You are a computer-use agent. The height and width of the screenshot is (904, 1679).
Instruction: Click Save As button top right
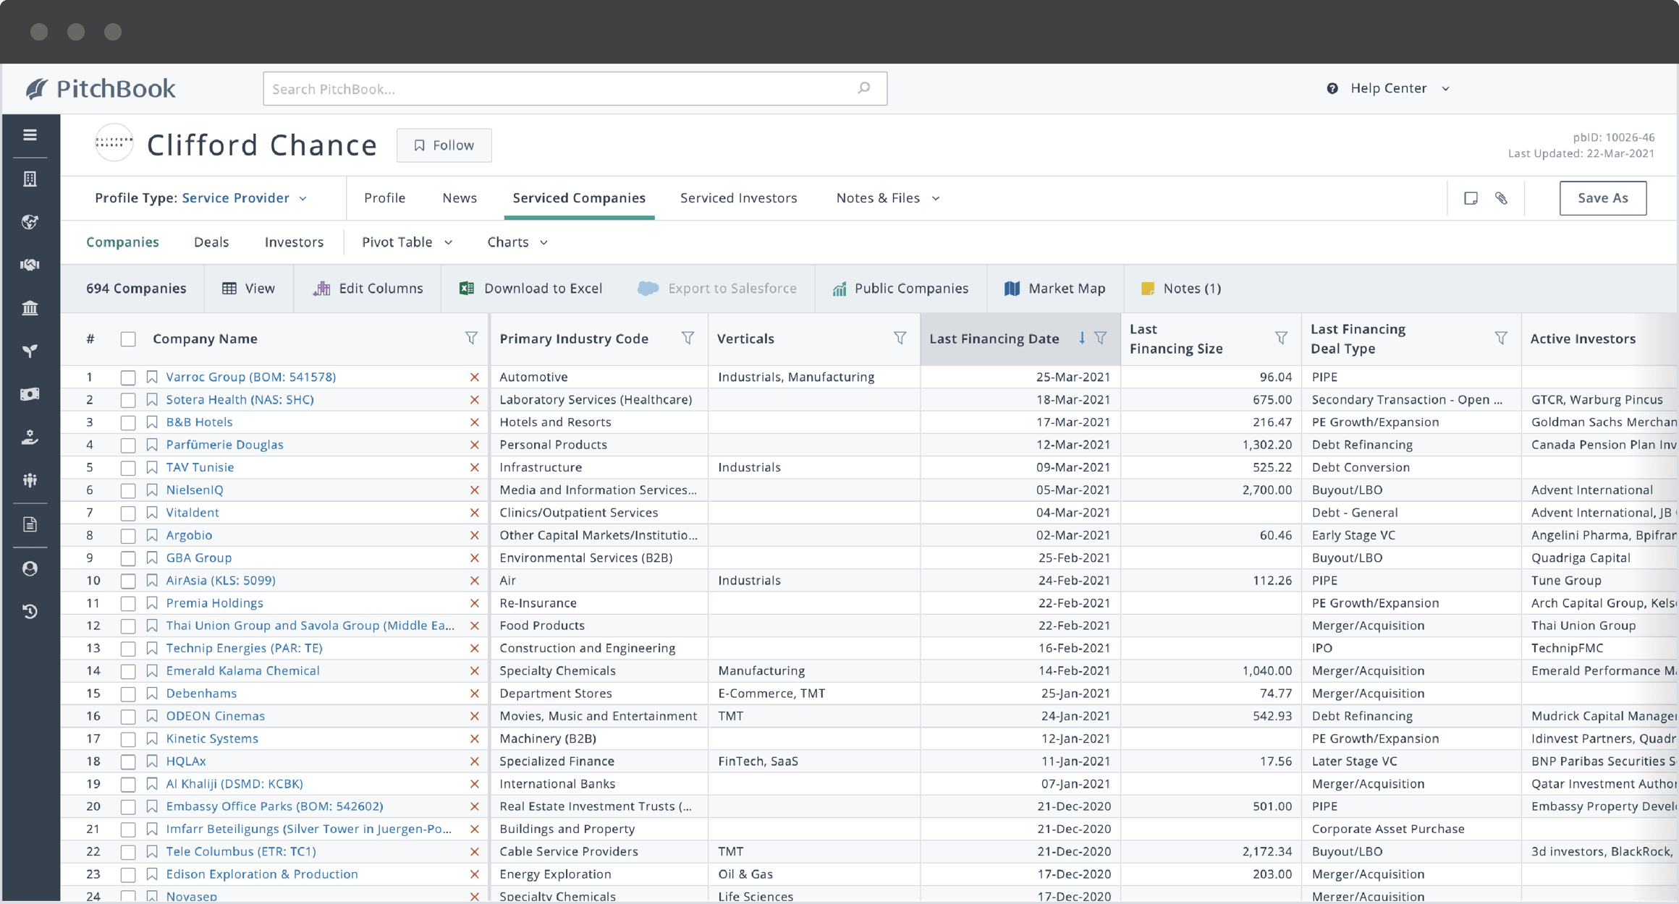point(1603,198)
